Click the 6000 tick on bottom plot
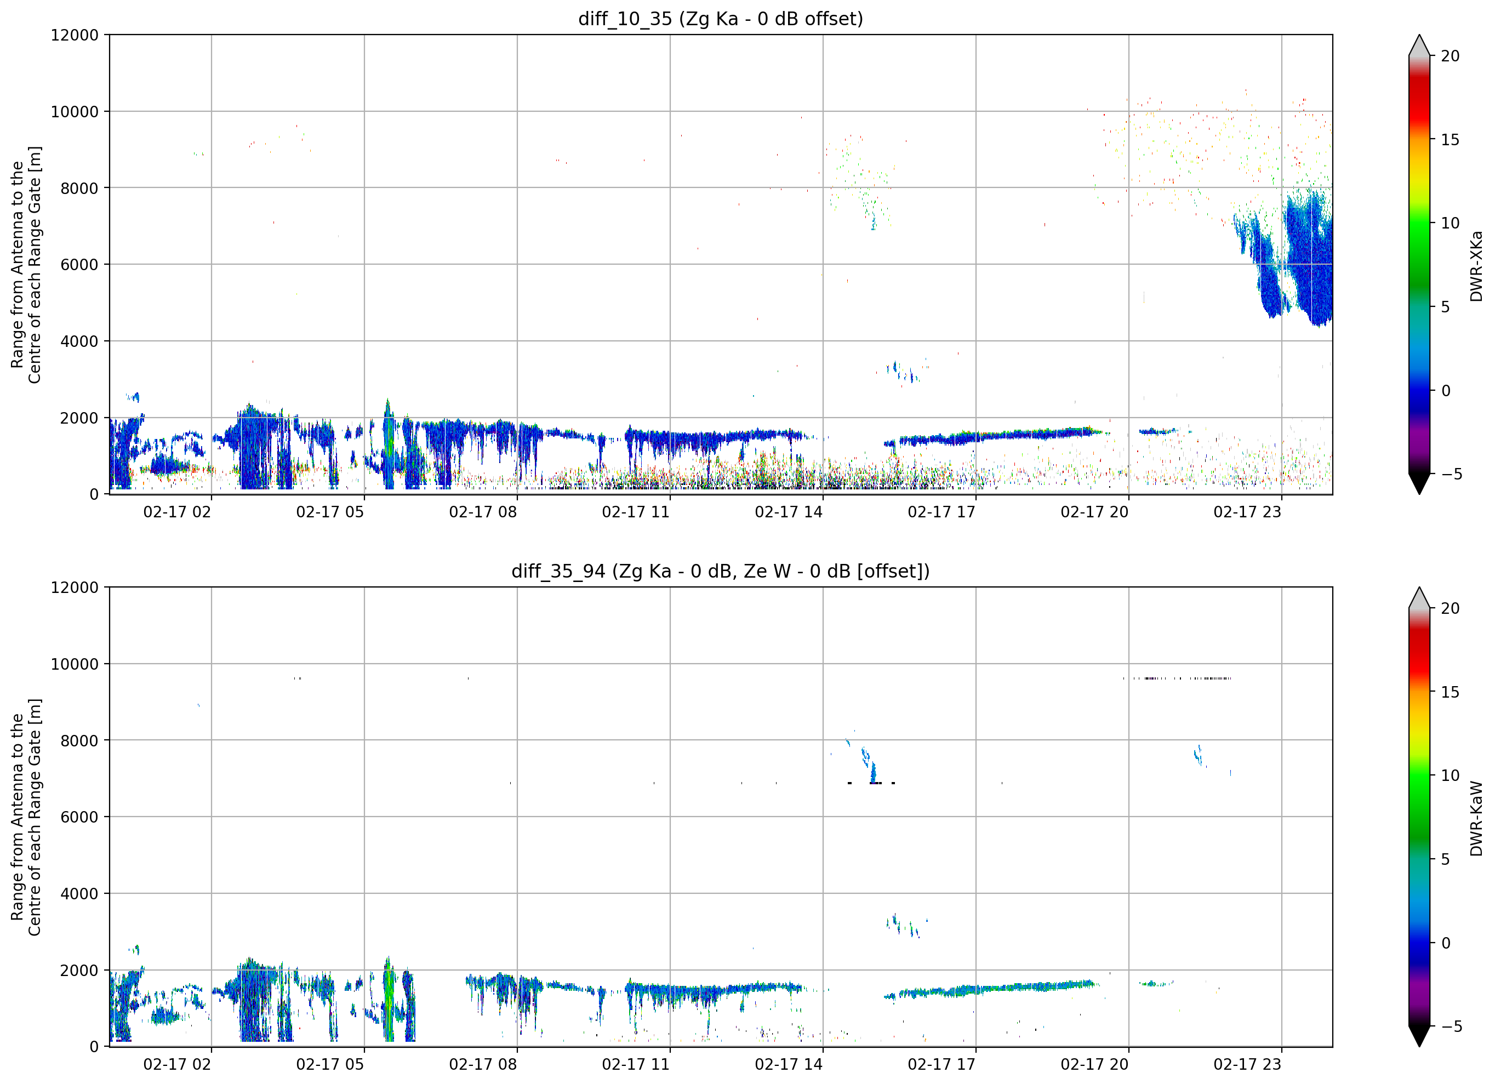The height and width of the screenshot is (1084, 1495). [x=79, y=817]
